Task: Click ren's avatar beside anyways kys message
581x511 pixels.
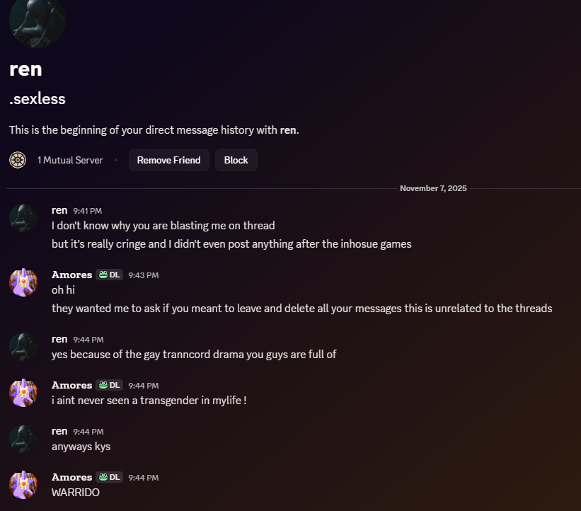Action: click(23, 439)
